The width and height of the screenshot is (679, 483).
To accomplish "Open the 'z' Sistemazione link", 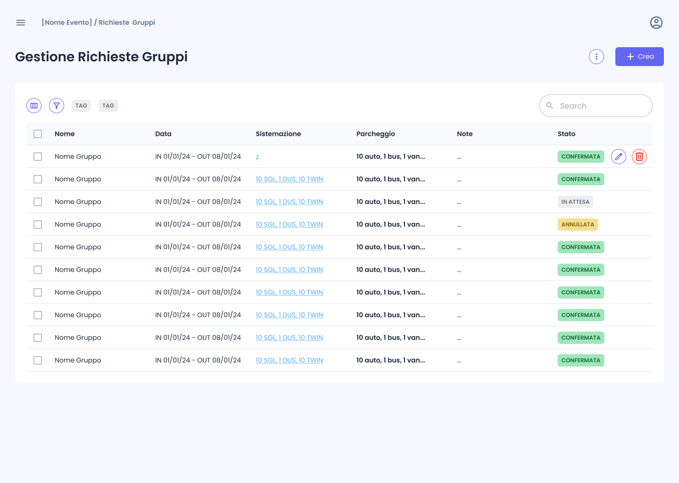I will click(257, 157).
